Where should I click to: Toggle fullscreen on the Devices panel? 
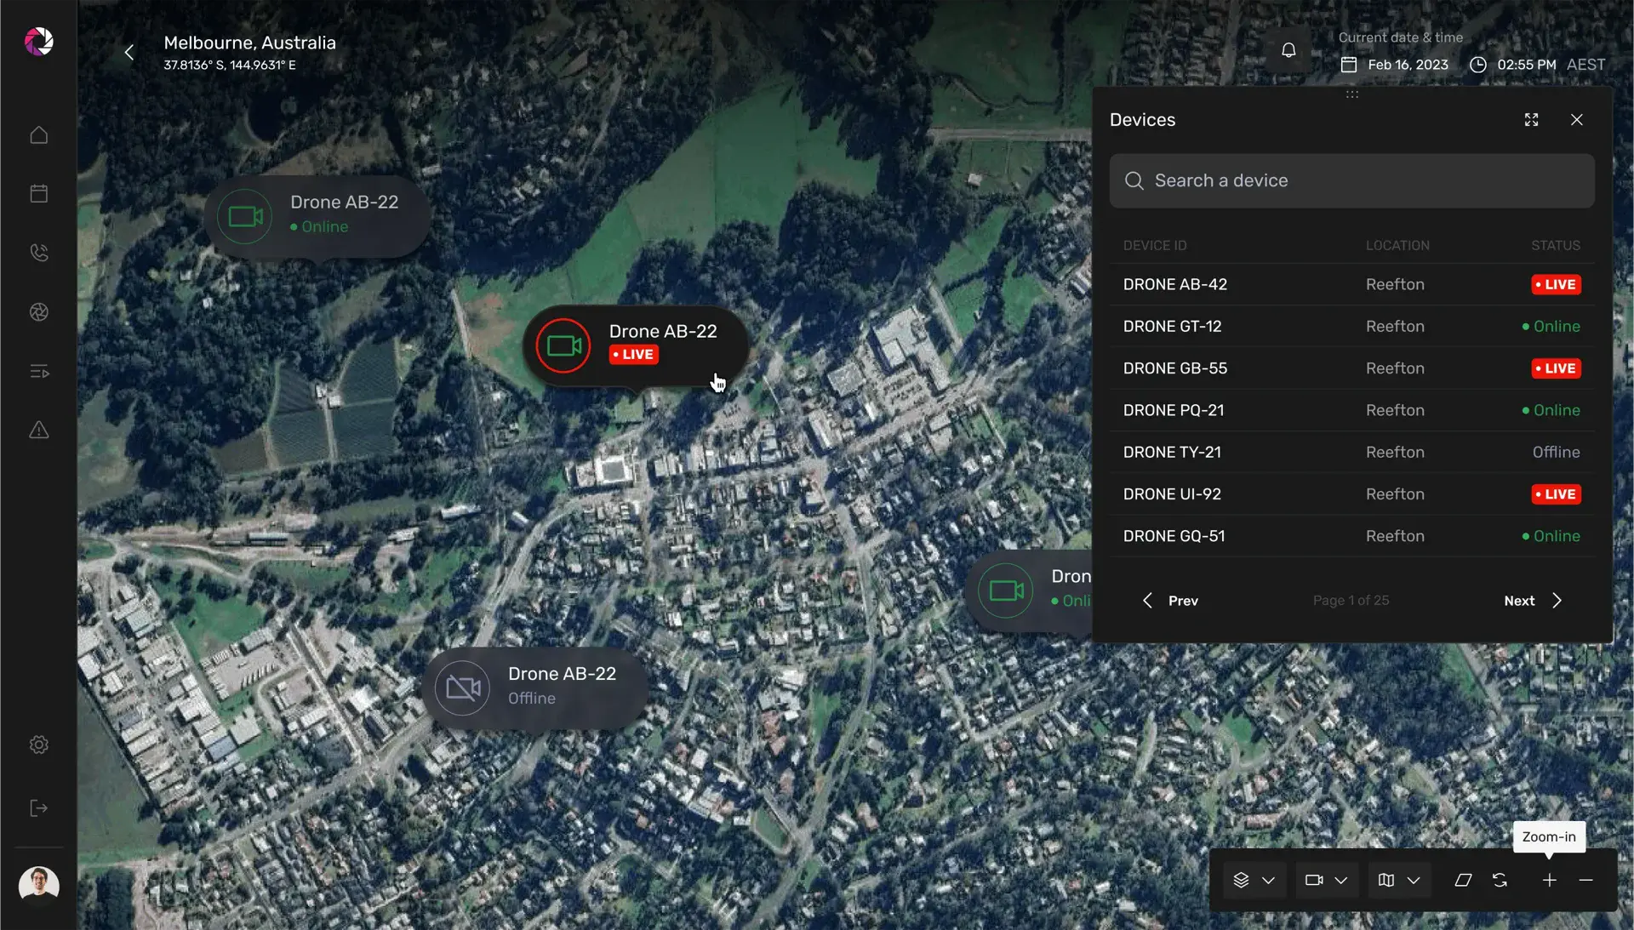[1531, 119]
